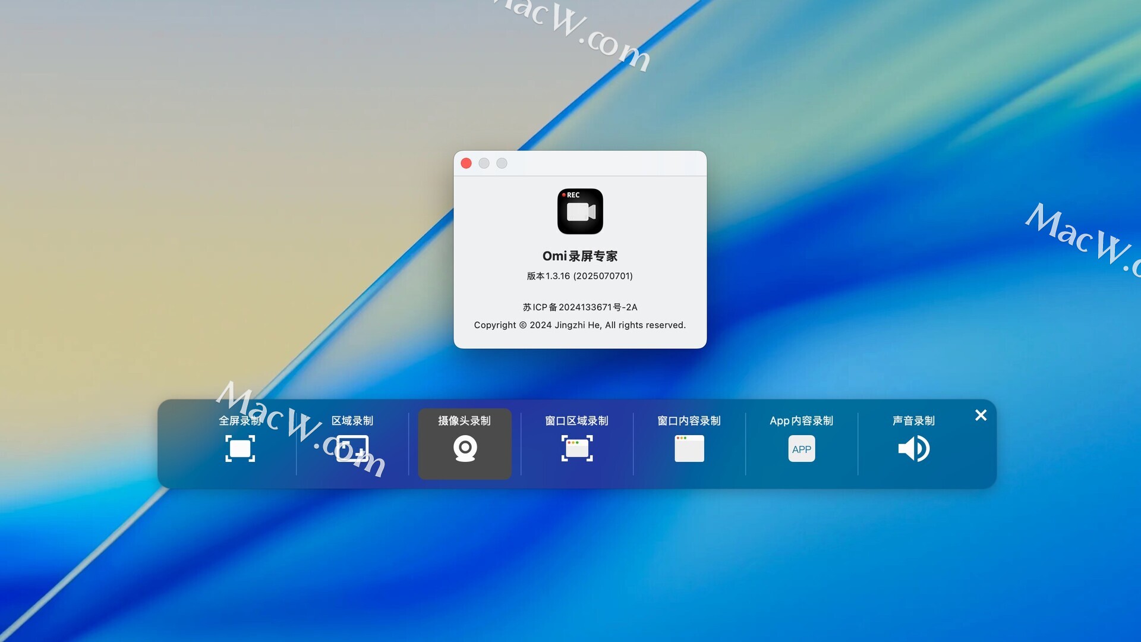Click the Omi录屏专家 app title
This screenshot has width=1141, height=642.
(x=580, y=256)
